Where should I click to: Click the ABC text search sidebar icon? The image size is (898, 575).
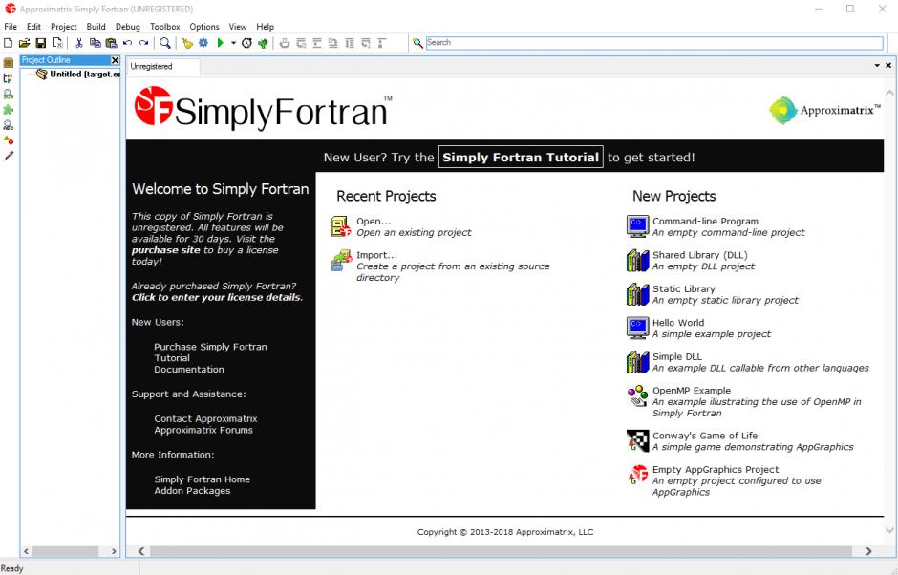point(8,125)
